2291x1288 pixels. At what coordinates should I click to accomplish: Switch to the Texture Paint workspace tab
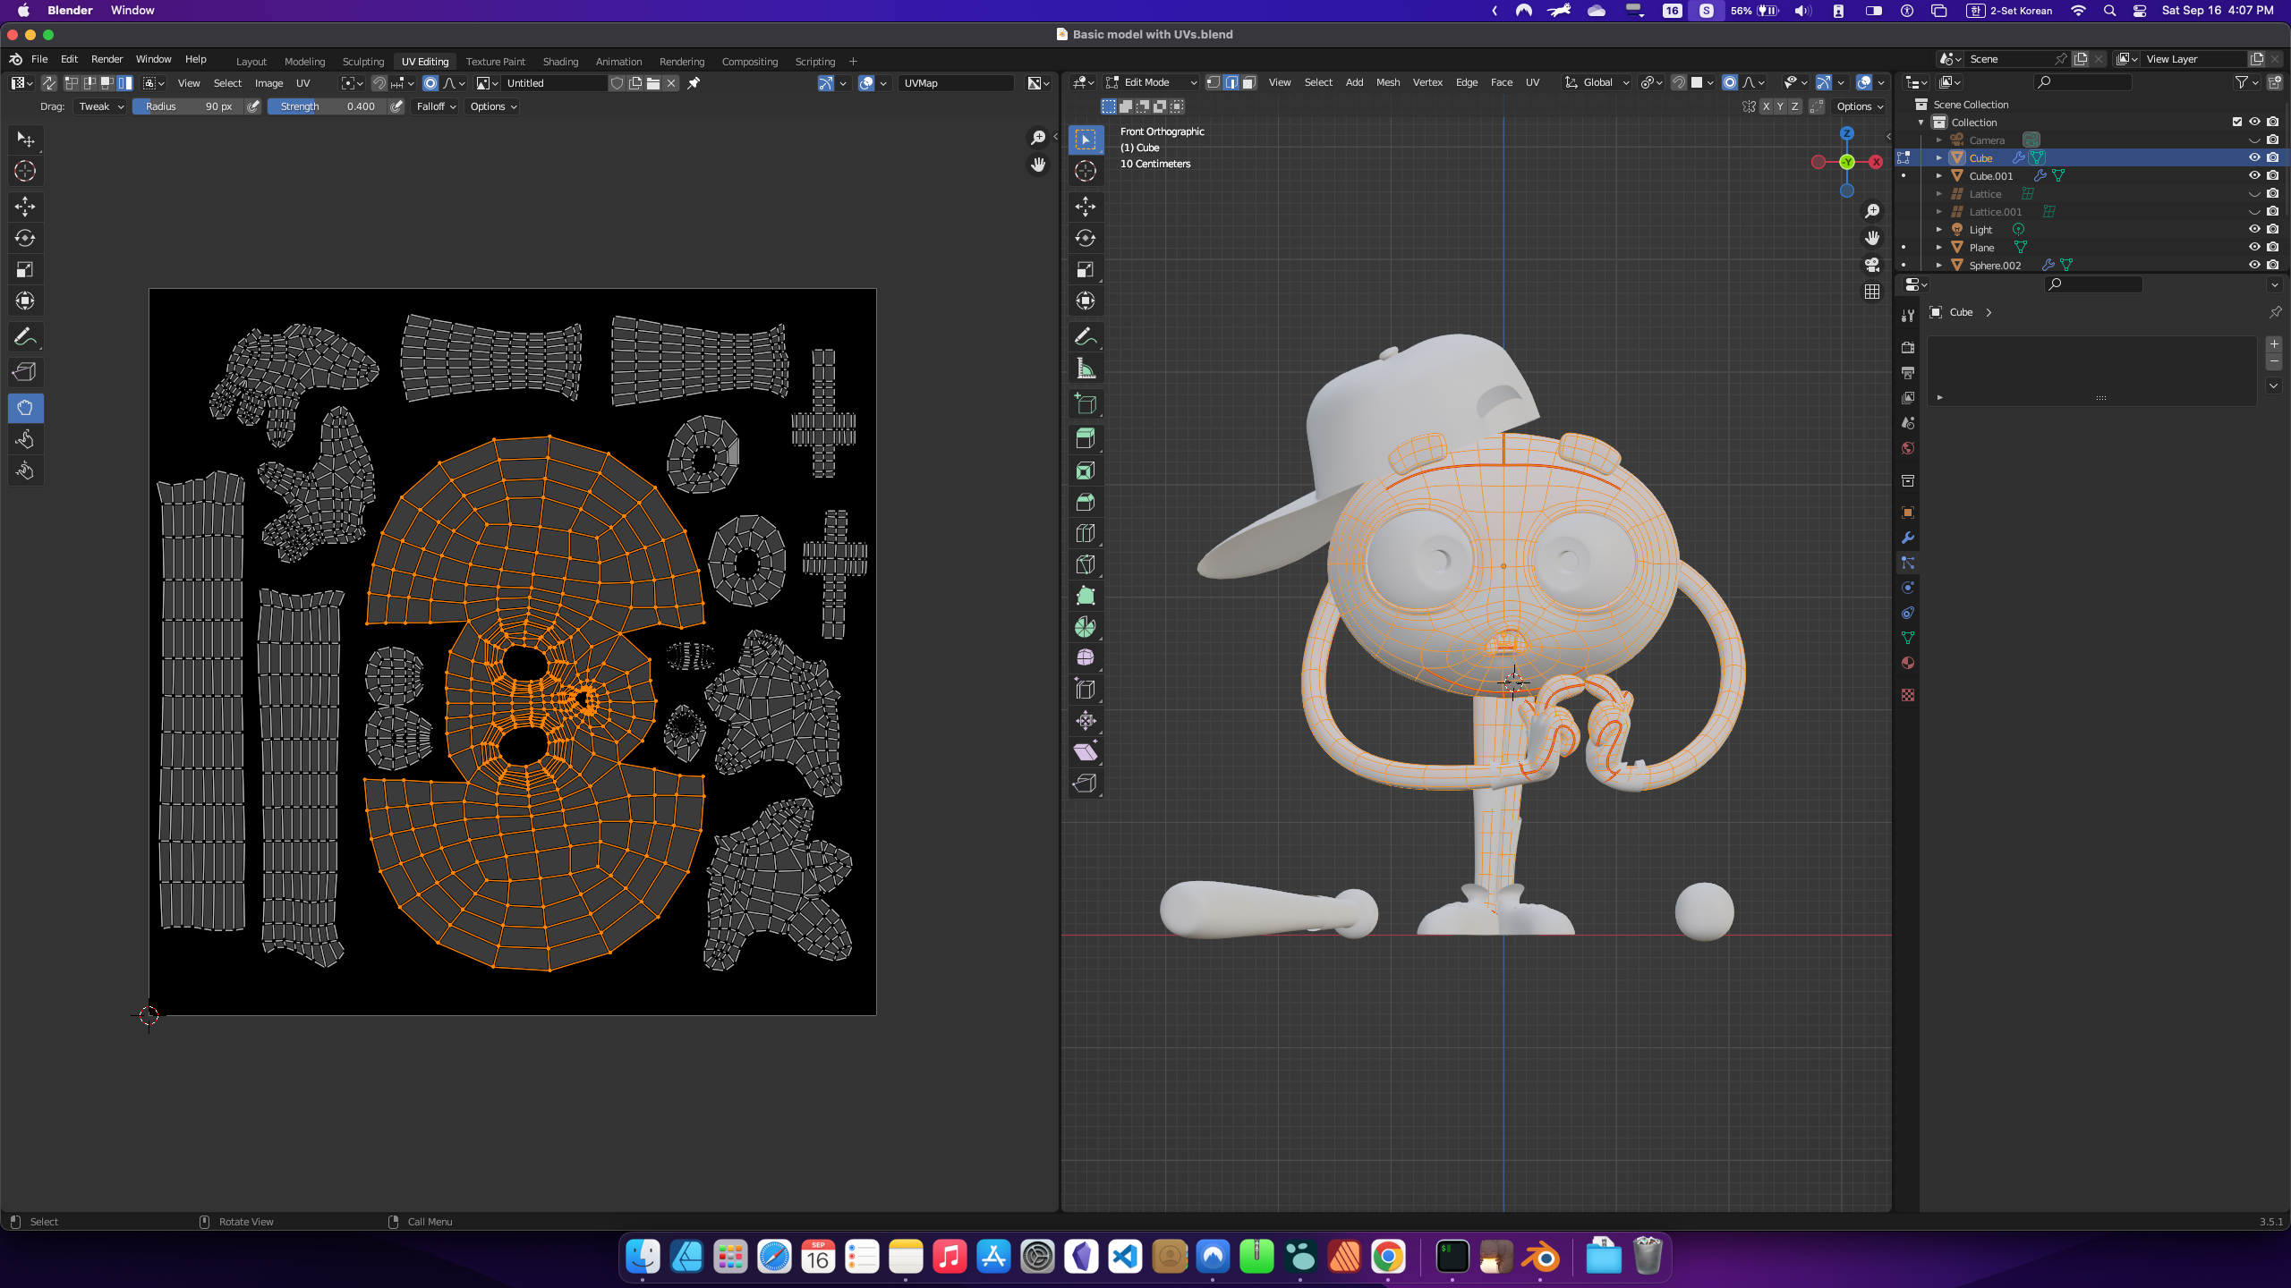(495, 62)
